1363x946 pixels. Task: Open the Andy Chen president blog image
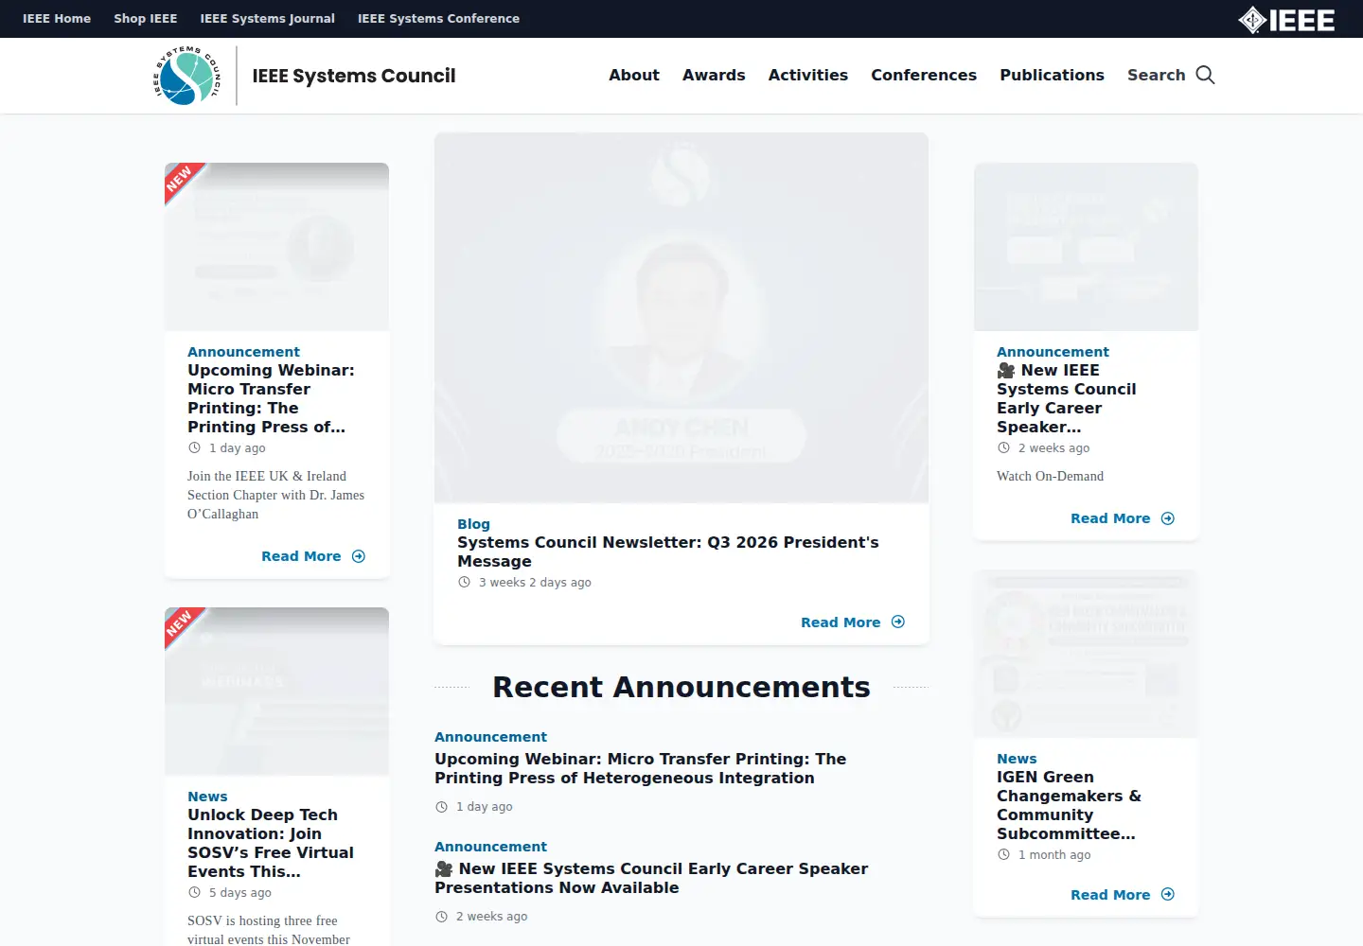[x=681, y=318]
